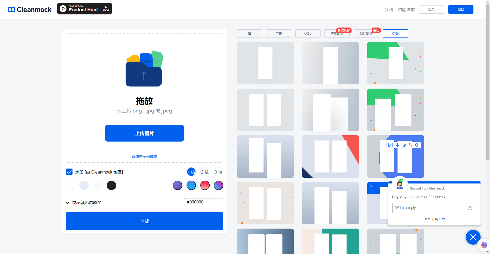The width and height of the screenshot is (490, 254).
Task: Click the Cleanmock logo
Action: point(30,10)
